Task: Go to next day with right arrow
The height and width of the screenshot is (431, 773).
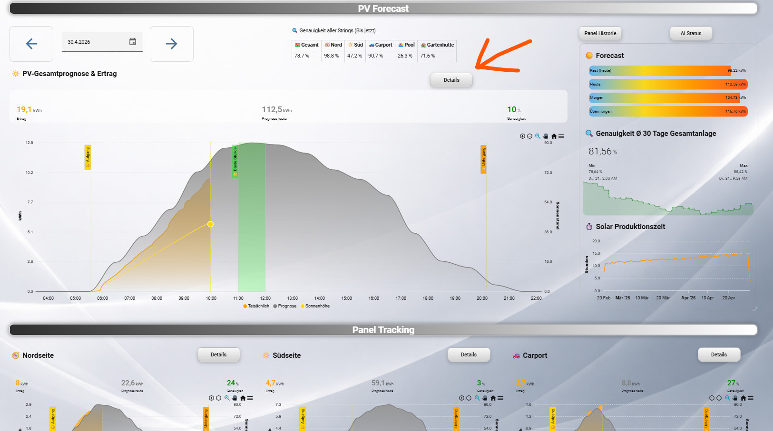Action: (x=172, y=44)
